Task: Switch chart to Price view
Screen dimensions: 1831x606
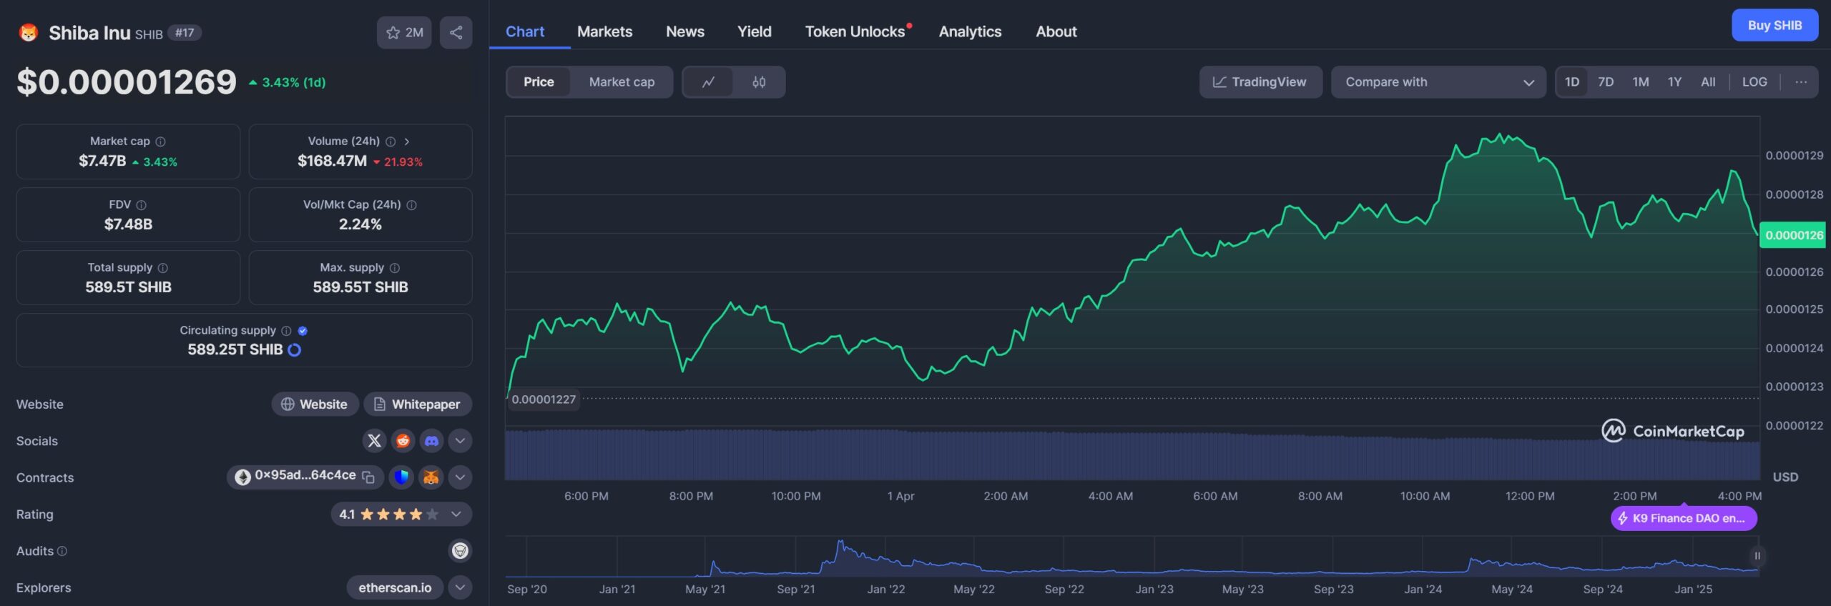Action: click(x=539, y=82)
